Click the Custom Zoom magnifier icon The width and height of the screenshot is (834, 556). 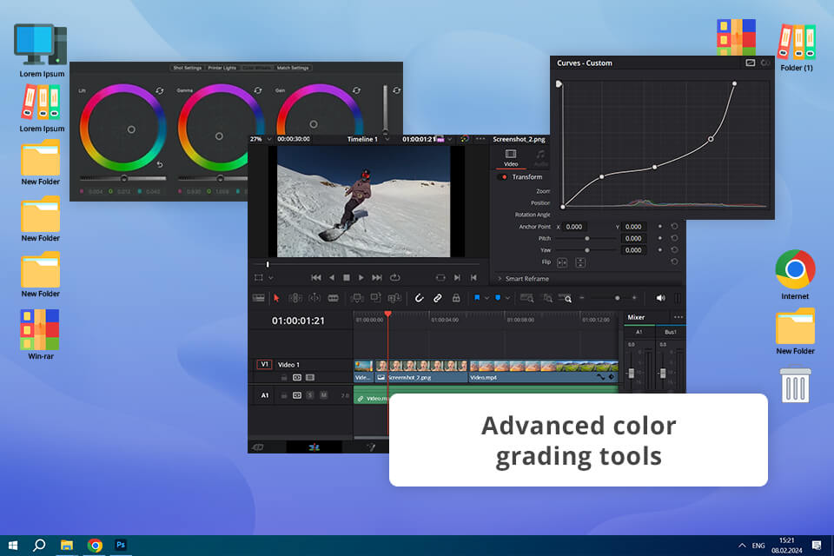pyautogui.click(x=566, y=298)
